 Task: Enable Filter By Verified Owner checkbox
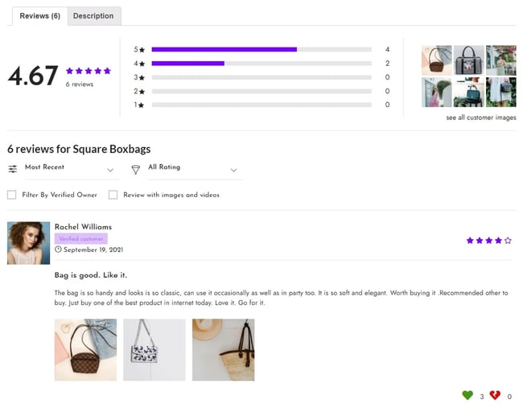click(12, 195)
